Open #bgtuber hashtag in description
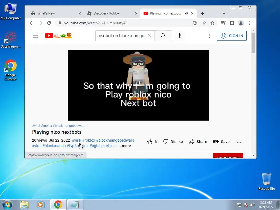280x210 pixels. coord(97,146)
